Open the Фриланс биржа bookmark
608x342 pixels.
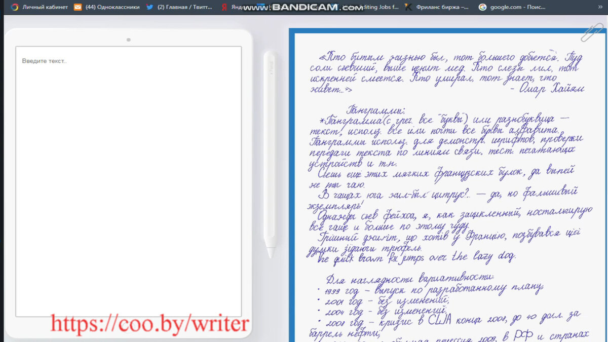tap(436, 7)
